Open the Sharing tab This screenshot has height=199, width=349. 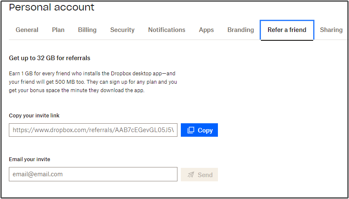[x=331, y=30]
